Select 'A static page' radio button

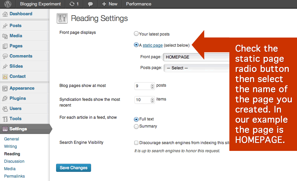(136, 45)
